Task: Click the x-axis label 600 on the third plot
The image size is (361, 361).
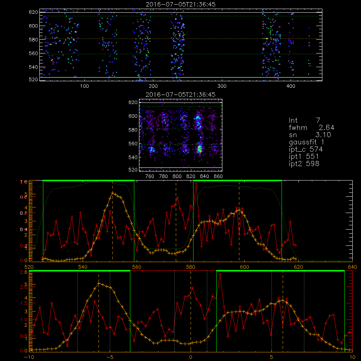Action: [244, 267]
